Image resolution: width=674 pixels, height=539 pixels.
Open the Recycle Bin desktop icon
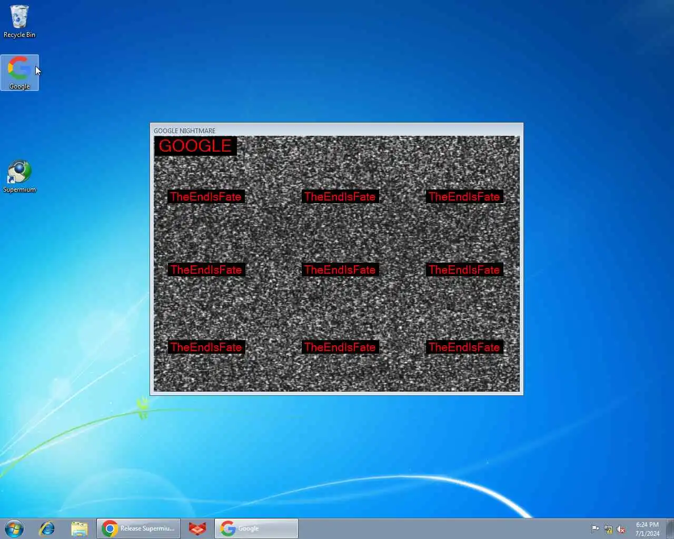pyautogui.click(x=19, y=22)
